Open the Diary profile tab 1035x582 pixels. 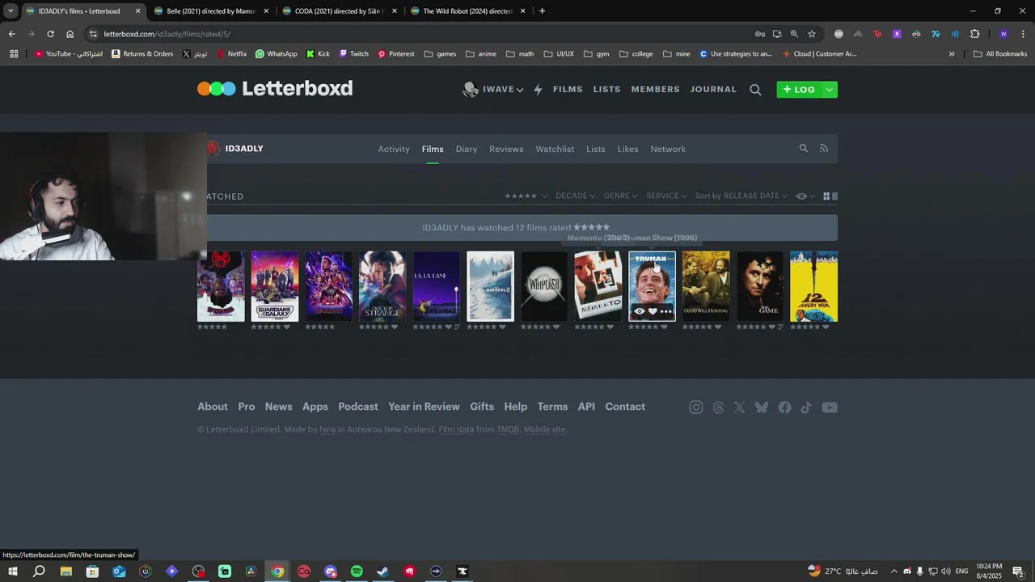467,149
